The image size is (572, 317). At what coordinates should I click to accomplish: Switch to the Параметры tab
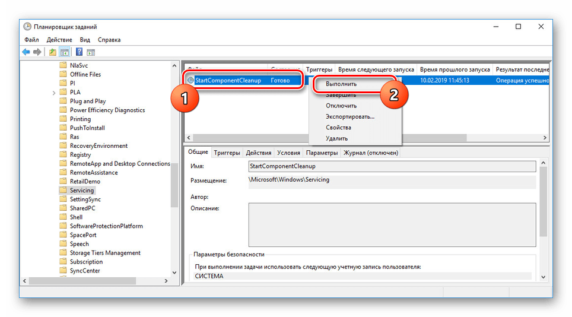pyautogui.click(x=322, y=153)
